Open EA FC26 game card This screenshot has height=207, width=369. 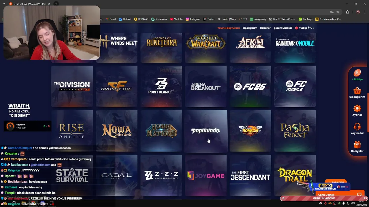point(251,86)
